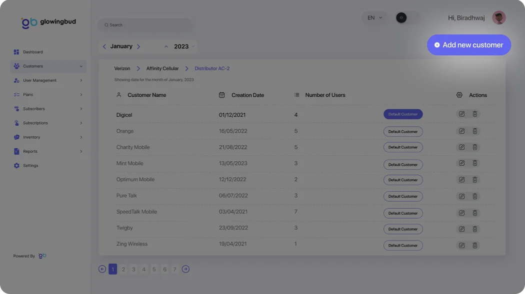Viewport: 525px width, 294px height.
Task: Click the user profile avatar
Action: [x=498, y=18]
